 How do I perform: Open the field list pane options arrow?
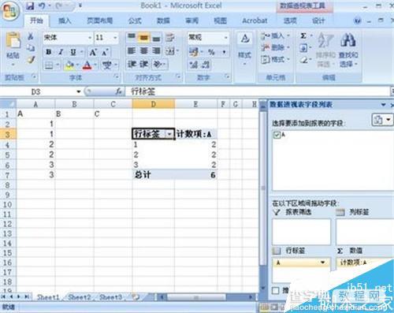point(384,105)
